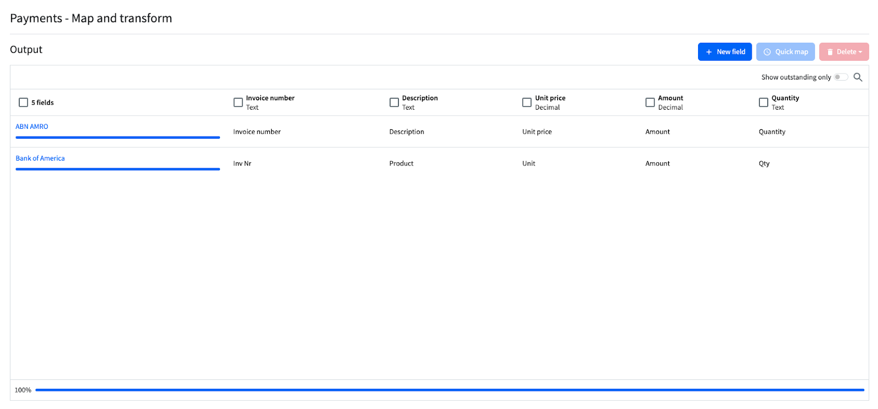Open the ABN AMRO source link

point(32,127)
